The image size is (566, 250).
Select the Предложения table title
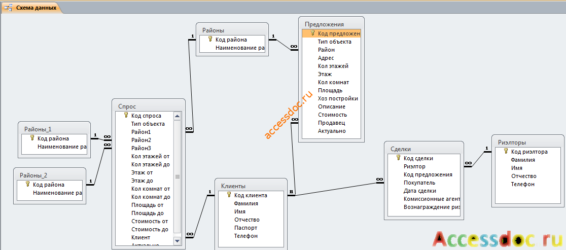(324, 24)
